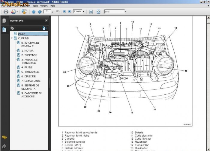
Task: Click the page number input field
Action: point(47,11)
